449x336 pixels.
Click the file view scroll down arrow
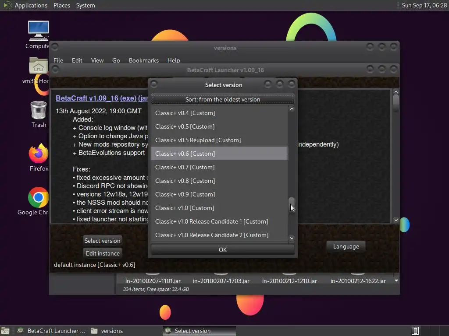(x=396, y=280)
